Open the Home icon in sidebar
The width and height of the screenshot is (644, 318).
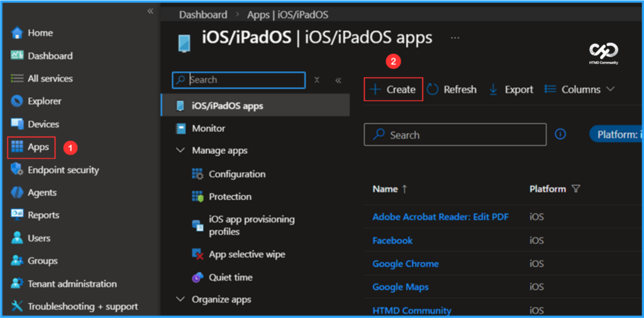coord(17,33)
